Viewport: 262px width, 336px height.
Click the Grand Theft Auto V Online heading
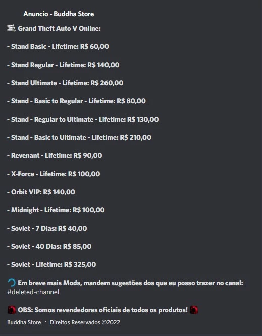[59, 28]
